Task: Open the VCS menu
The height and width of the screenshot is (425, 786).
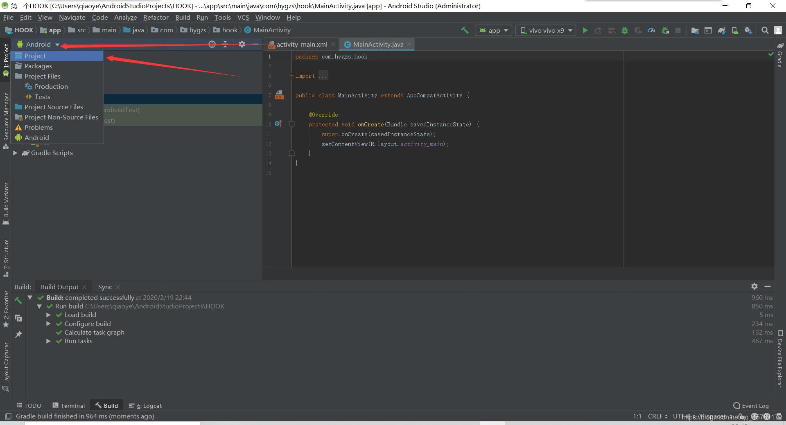Action: coord(243,18)
